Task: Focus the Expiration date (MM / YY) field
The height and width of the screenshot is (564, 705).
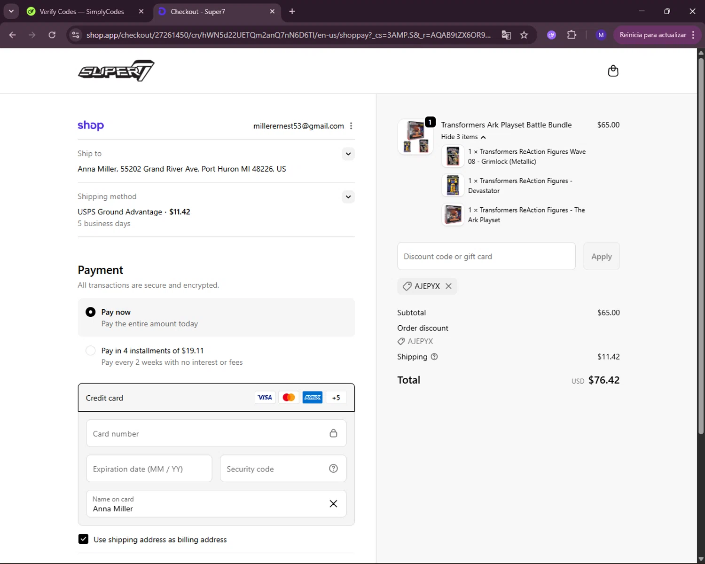Action: coord(149,469)
